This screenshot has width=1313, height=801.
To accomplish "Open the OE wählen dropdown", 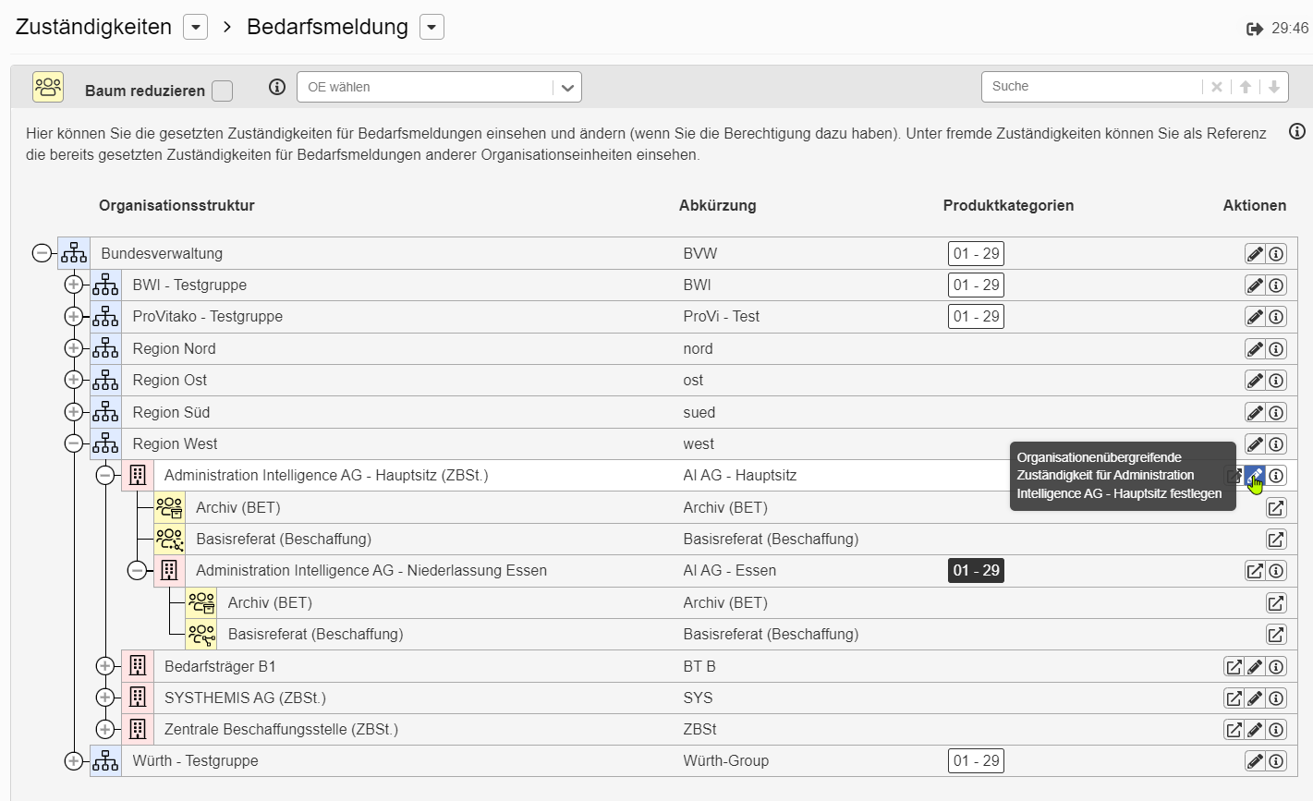I will 566,86.
